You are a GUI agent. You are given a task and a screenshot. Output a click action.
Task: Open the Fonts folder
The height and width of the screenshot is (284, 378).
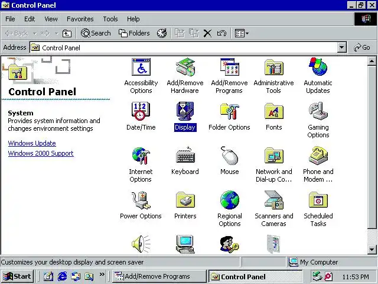(273, 117)
